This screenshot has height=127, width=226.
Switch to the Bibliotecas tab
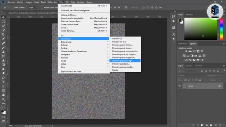[x=183, y=44]
